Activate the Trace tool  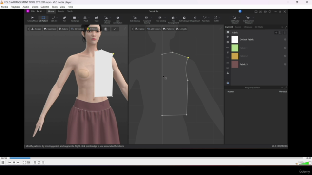click(97, 19)
